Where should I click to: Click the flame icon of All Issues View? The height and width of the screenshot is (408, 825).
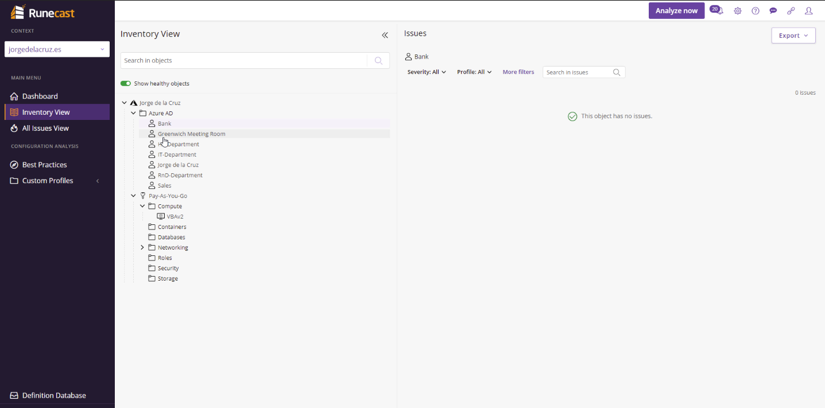pos(14,128)
